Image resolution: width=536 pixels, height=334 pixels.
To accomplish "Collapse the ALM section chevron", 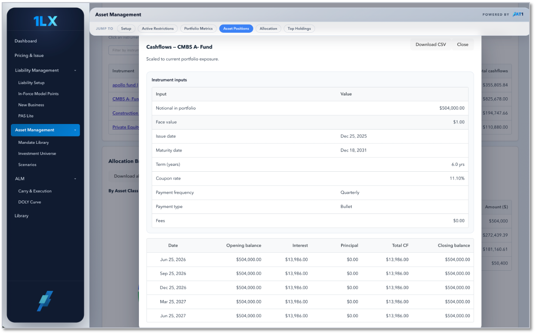I will pyautogui.click(x=75, y=179).
